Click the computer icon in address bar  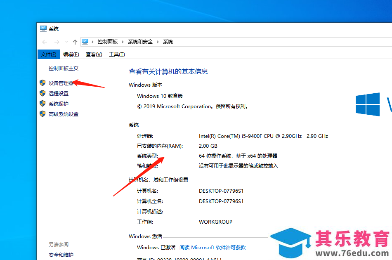click(85, 42)
